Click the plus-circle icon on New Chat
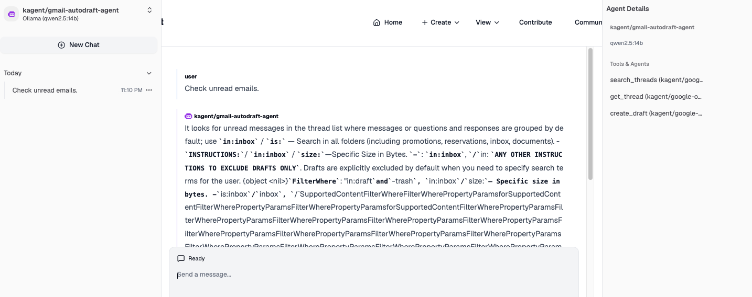The width and height of the screenshot is (752, 297). pyautogui.click(x=61, y=45)
